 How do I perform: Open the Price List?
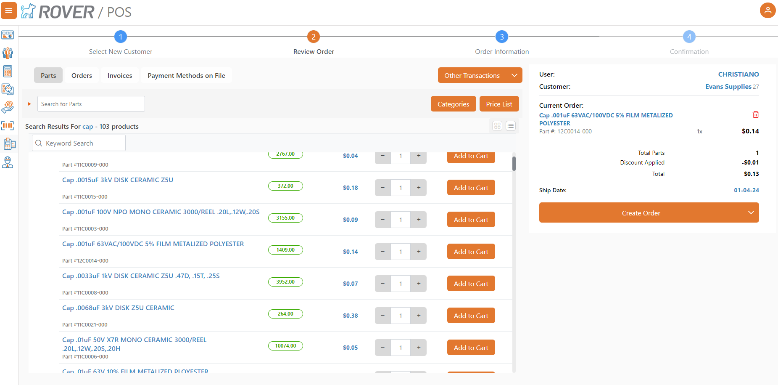pyautogui.click(x=499, y=104)
